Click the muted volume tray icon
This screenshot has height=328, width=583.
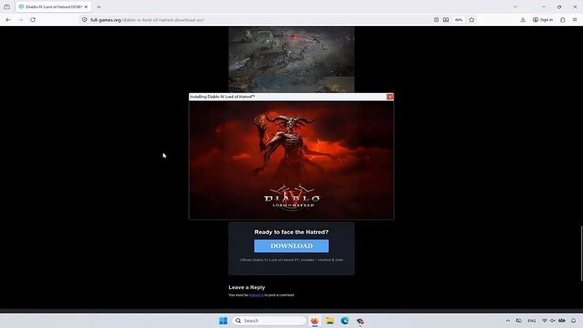[552, 321]
